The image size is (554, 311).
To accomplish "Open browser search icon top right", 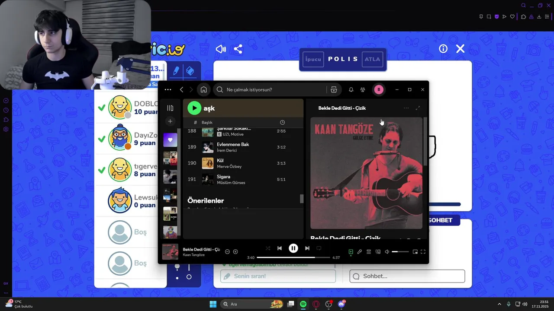I will pyautogui.click(x=523, y=6).
